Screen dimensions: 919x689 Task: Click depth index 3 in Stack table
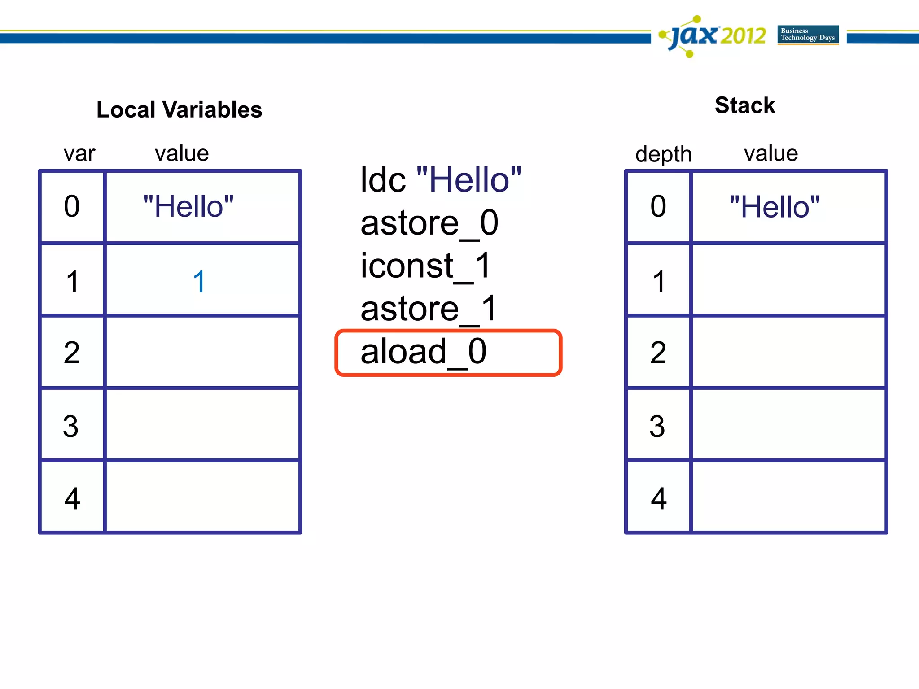[x=657, y=426]
